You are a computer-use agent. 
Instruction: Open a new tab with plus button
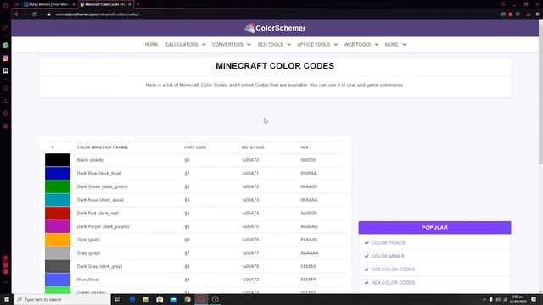coord(137,4)
